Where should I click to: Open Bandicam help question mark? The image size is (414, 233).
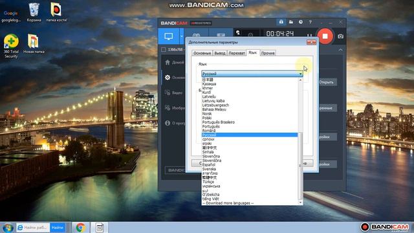[310, 22]
